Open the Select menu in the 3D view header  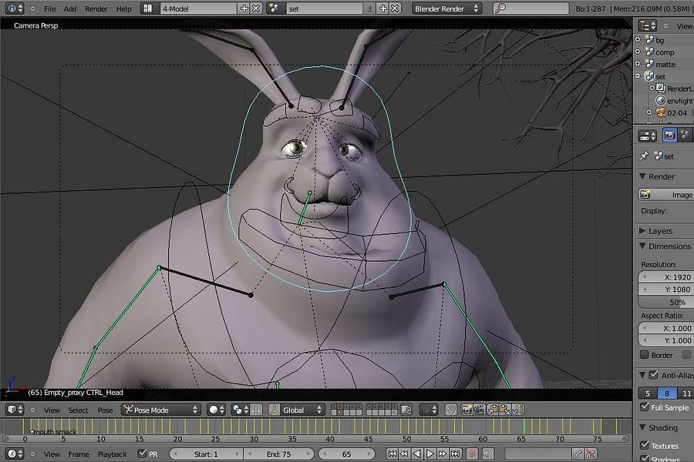[x=77, y=410]
